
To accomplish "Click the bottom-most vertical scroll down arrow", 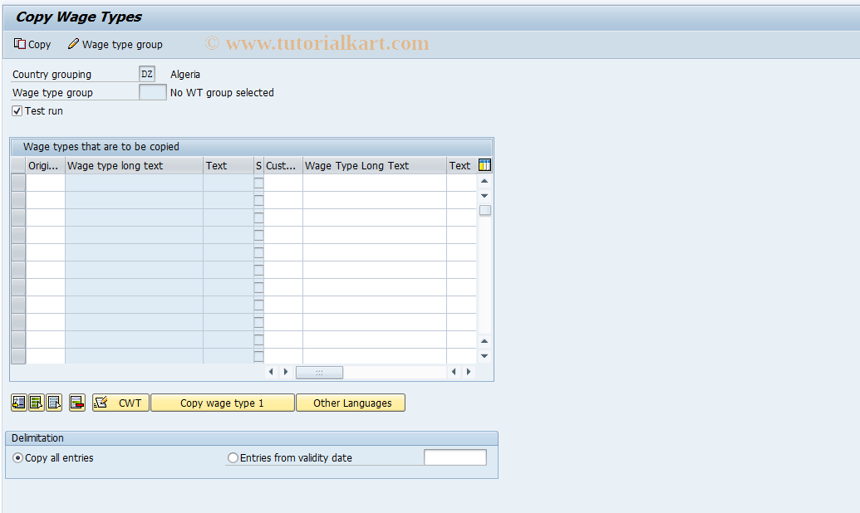I will point(484,356).
